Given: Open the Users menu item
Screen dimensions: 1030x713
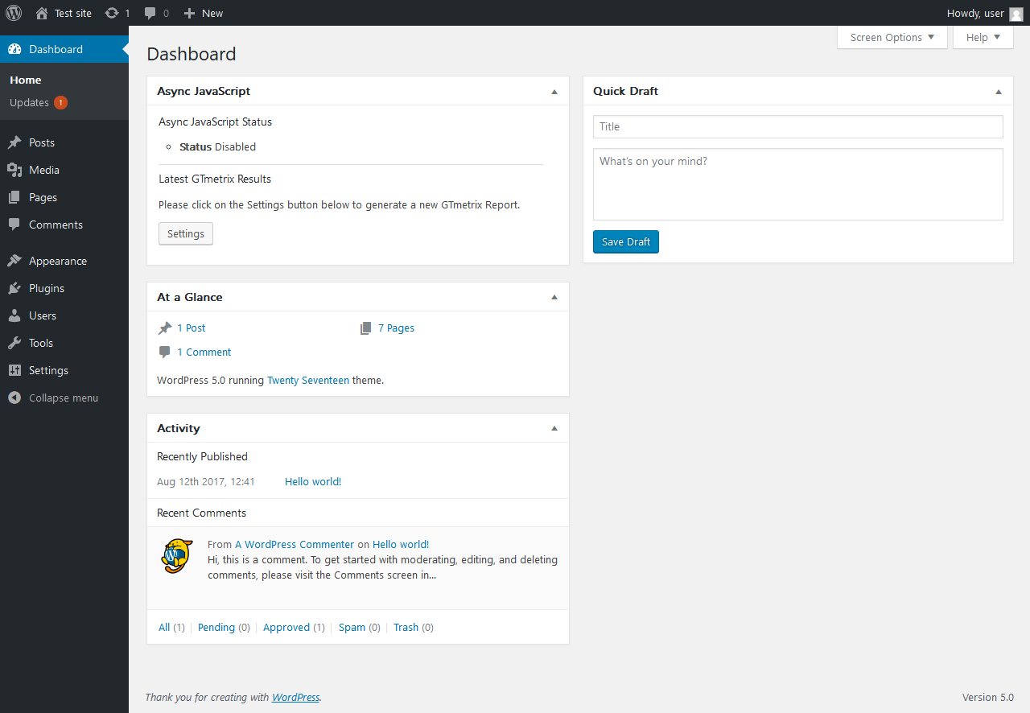Looking at the screenshot, I should click(43, 315).
